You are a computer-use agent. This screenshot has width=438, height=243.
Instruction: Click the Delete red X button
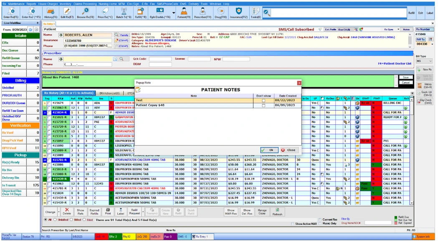(67, 211)
